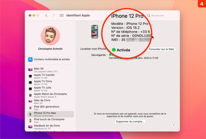Click the Apple TV Chris icon
This screenshot has height=139, width=206.
click(x=30, y=83)
